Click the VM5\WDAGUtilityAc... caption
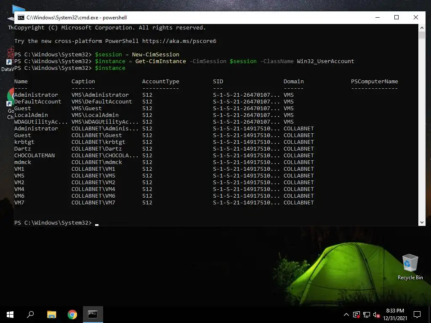The height and width of the screenshot is (323, 431). [x=105, y=122]
